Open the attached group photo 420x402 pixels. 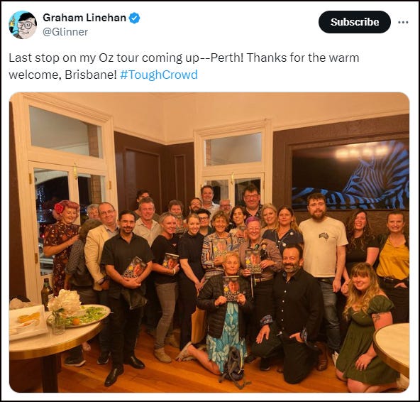click(209, 242)
